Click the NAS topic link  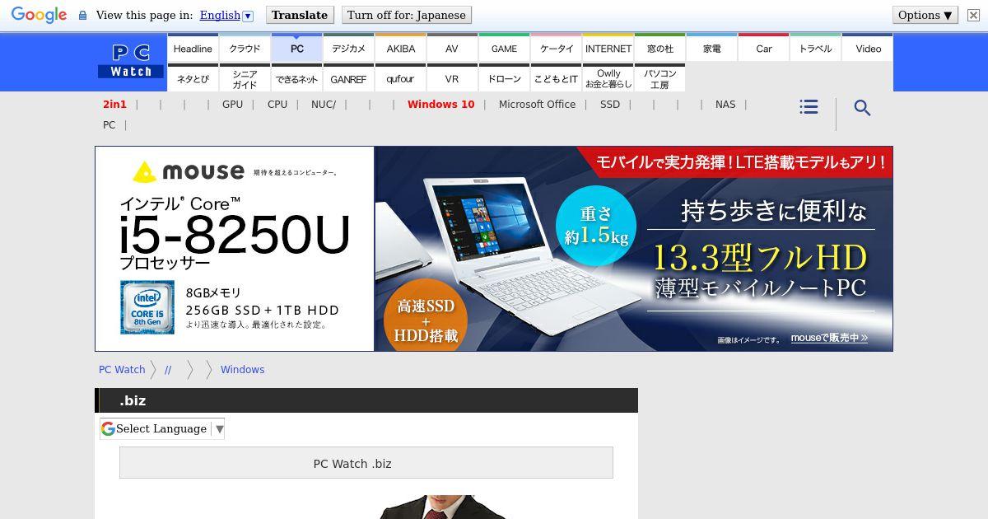[x=725, y=105]
